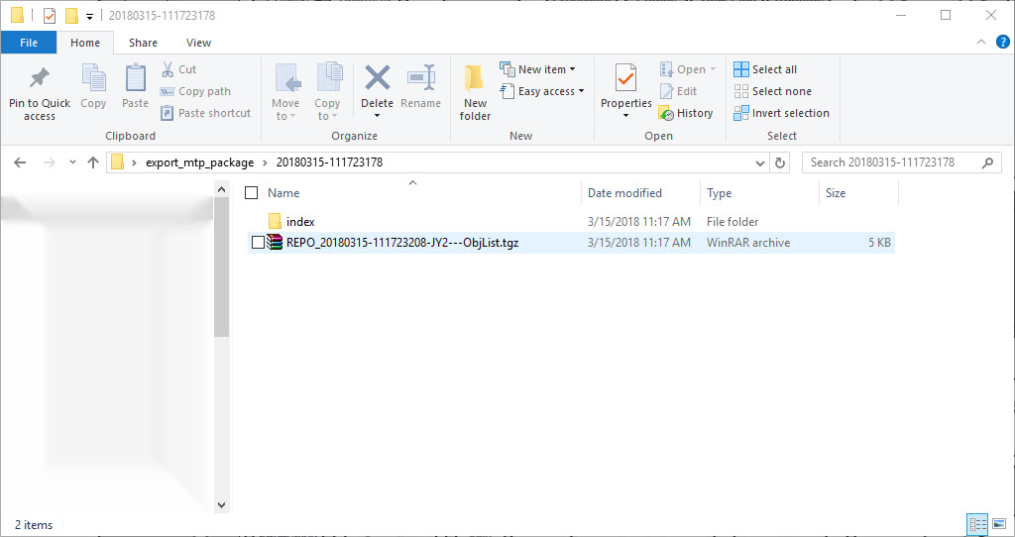Switch to Large icons view
The width and height of the screenshot is (1015, 537).
tap(999, 523)
